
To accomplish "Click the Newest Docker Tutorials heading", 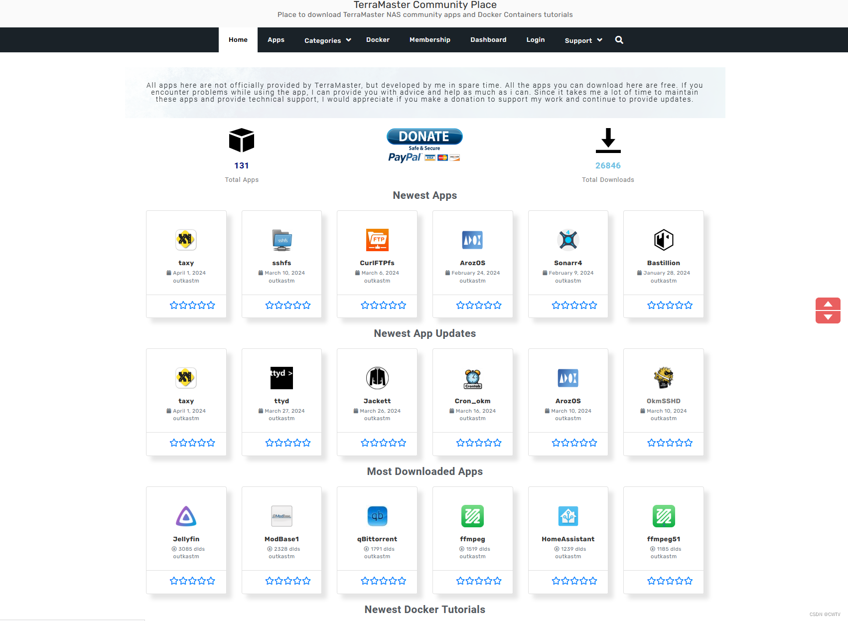I will (x=425, y=610).
